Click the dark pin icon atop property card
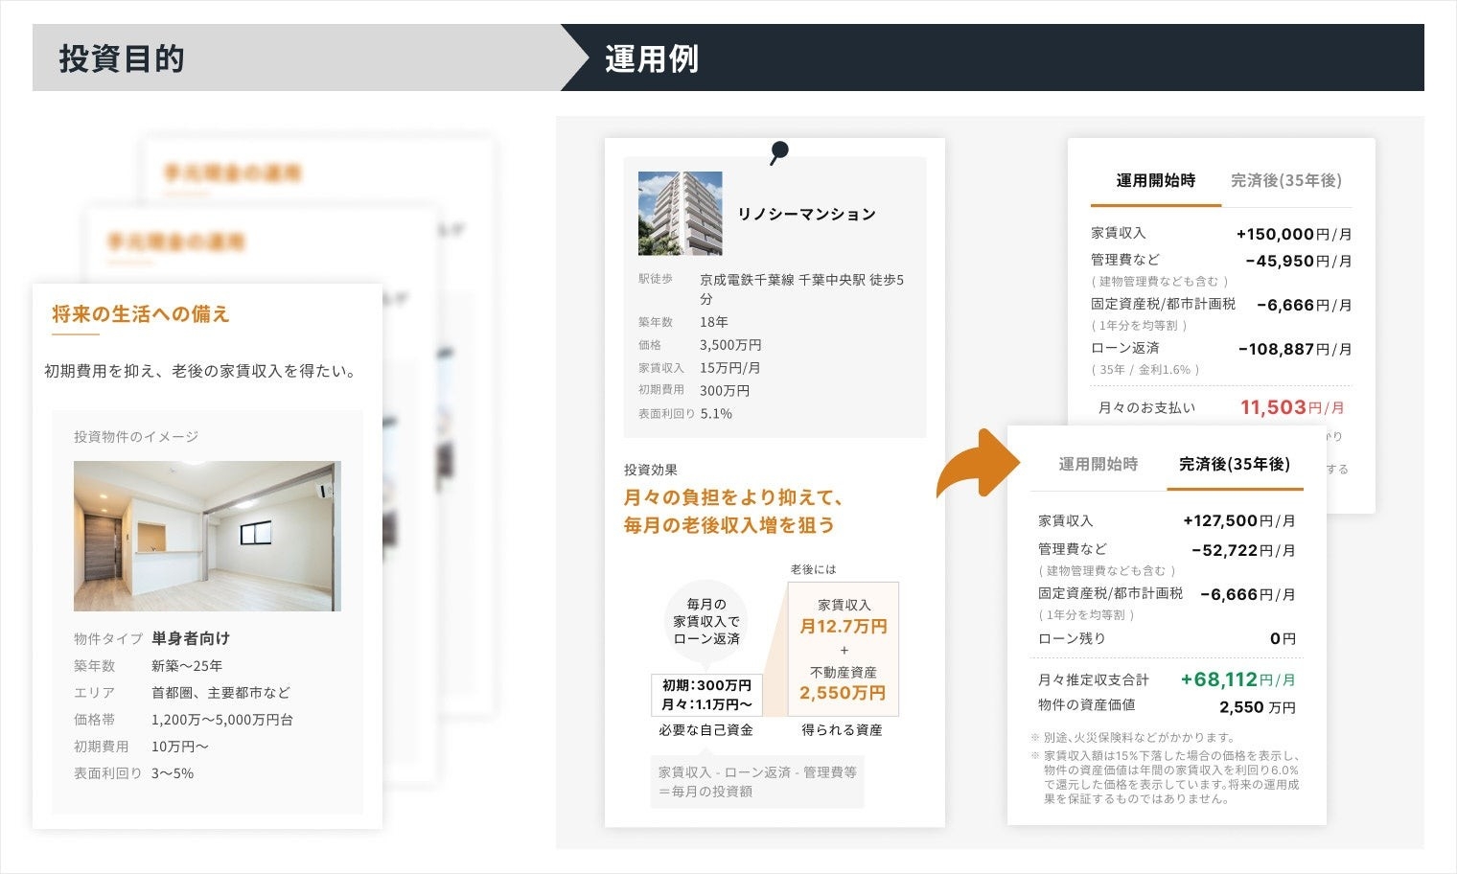Screen dimensions: 1457x874 coord(779,151)
